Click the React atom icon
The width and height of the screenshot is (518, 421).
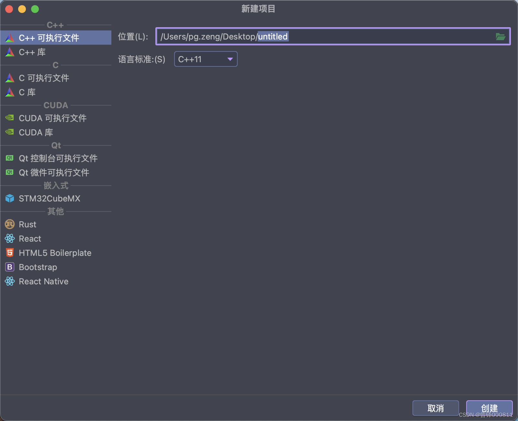click(9, 238)
